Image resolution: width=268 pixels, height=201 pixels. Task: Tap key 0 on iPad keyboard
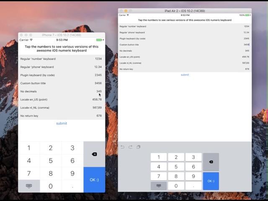[176, 186]
